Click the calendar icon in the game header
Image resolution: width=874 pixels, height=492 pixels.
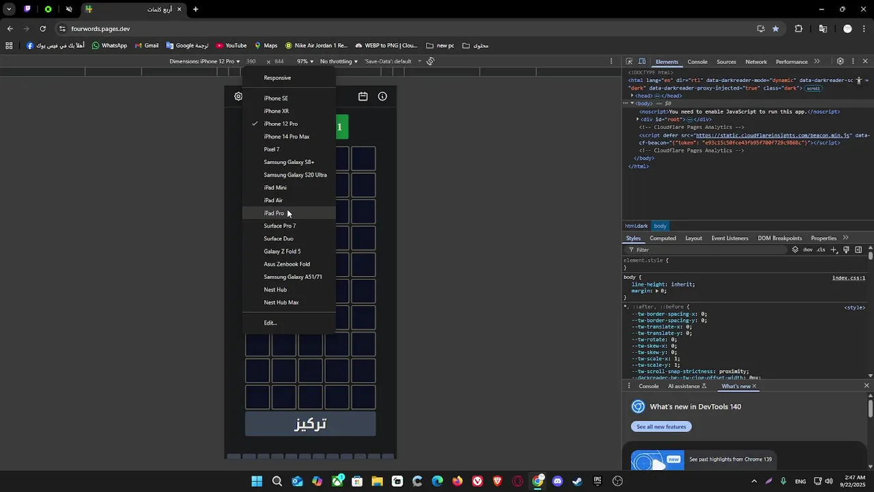click(363, 96)
